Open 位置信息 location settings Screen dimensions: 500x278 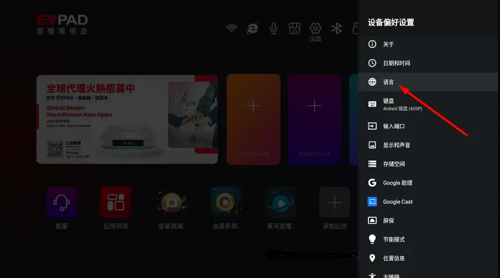[394, 258]
